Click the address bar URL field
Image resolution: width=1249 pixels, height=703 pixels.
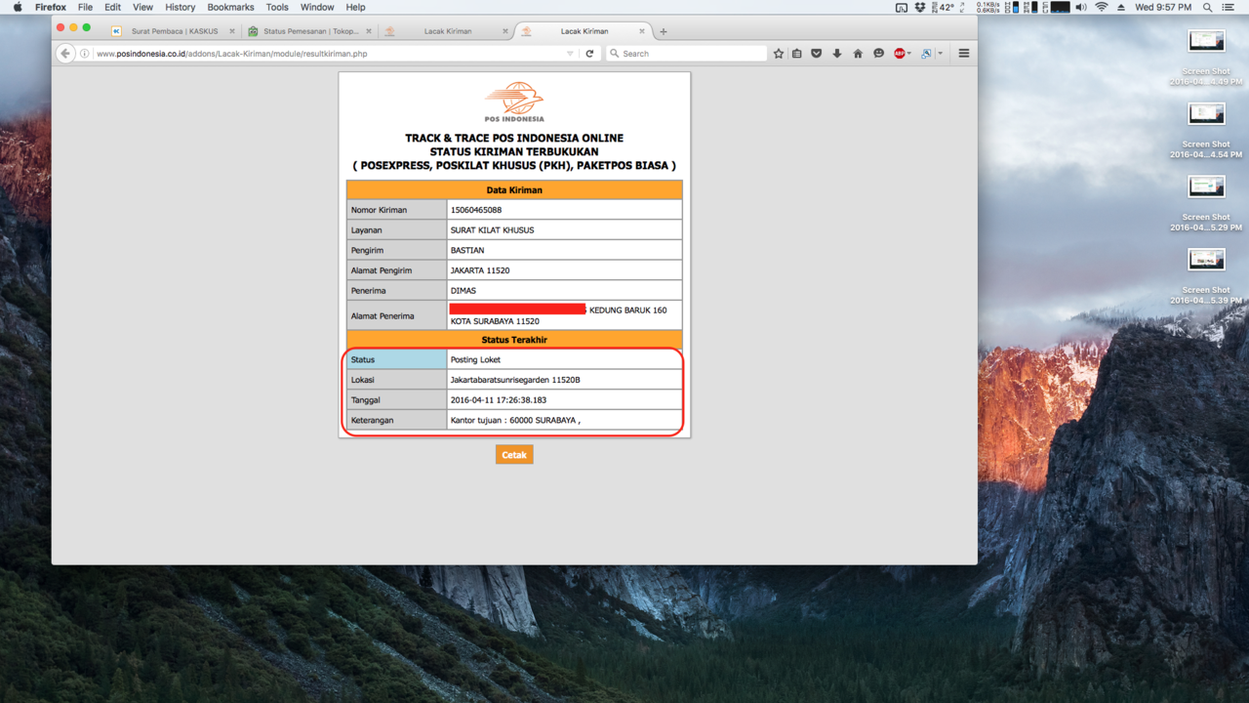328,54
